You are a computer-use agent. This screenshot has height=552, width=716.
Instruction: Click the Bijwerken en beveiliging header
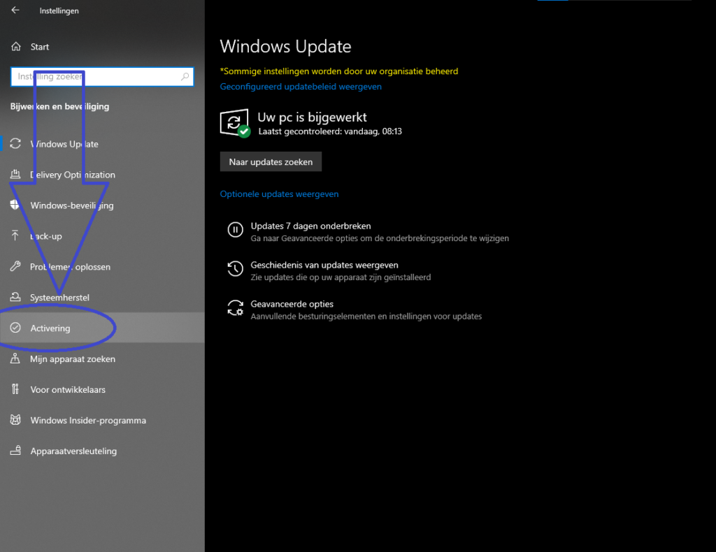tap(60, 106)
